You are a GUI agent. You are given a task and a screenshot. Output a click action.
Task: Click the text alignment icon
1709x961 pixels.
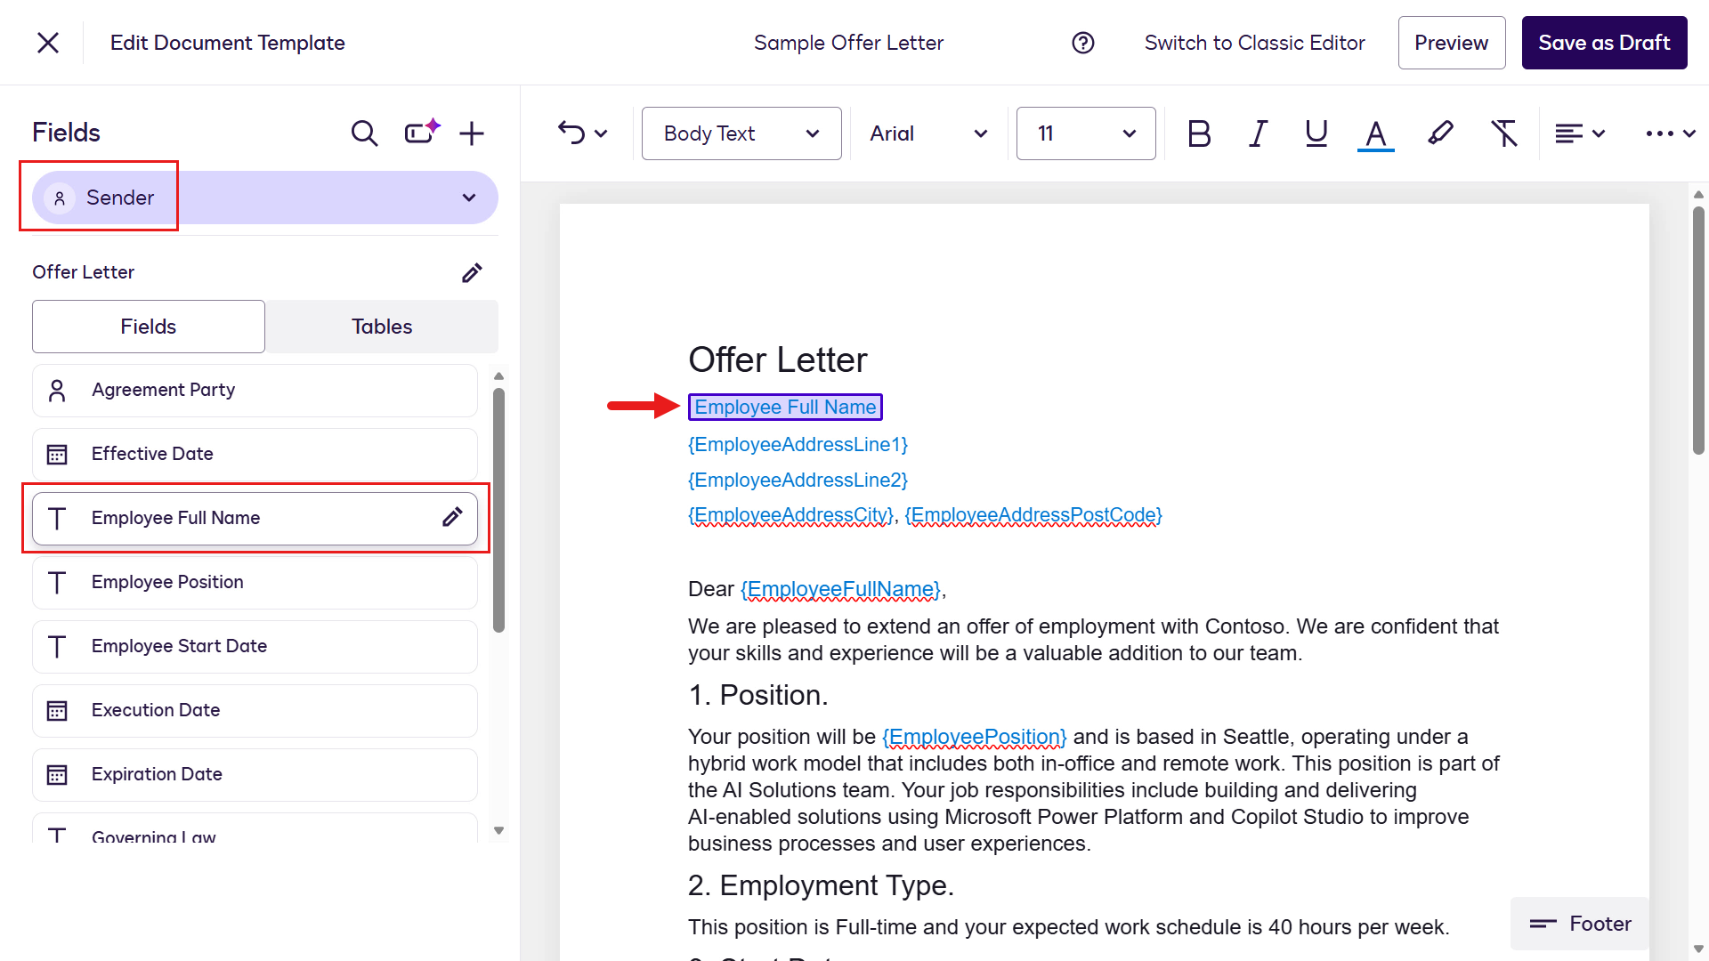1568,133
